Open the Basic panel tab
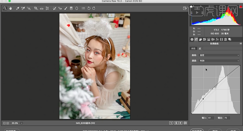The image size is (243, 131). click(192, 39)
